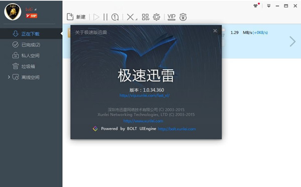The image size is (301, 187).
Task: Expand task details with right chevron
Action: coord(292,42)
